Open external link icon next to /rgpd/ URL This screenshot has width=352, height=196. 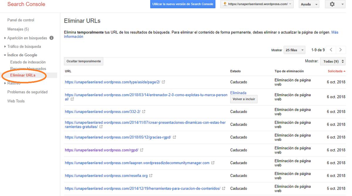[142, 150]
